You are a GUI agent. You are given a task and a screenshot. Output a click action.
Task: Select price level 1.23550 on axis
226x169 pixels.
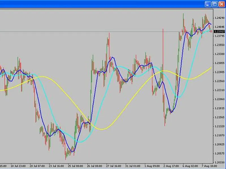pyautogui.click(x=220, y=45)
